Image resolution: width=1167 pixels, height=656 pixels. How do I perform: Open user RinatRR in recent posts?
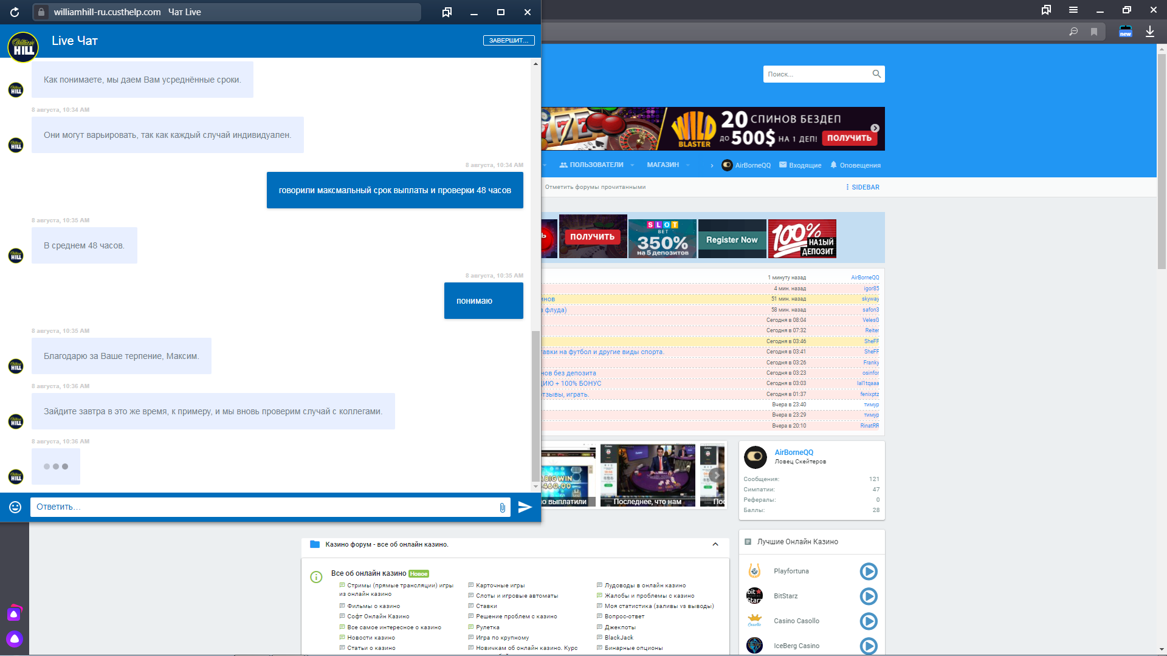click(870, 426)
